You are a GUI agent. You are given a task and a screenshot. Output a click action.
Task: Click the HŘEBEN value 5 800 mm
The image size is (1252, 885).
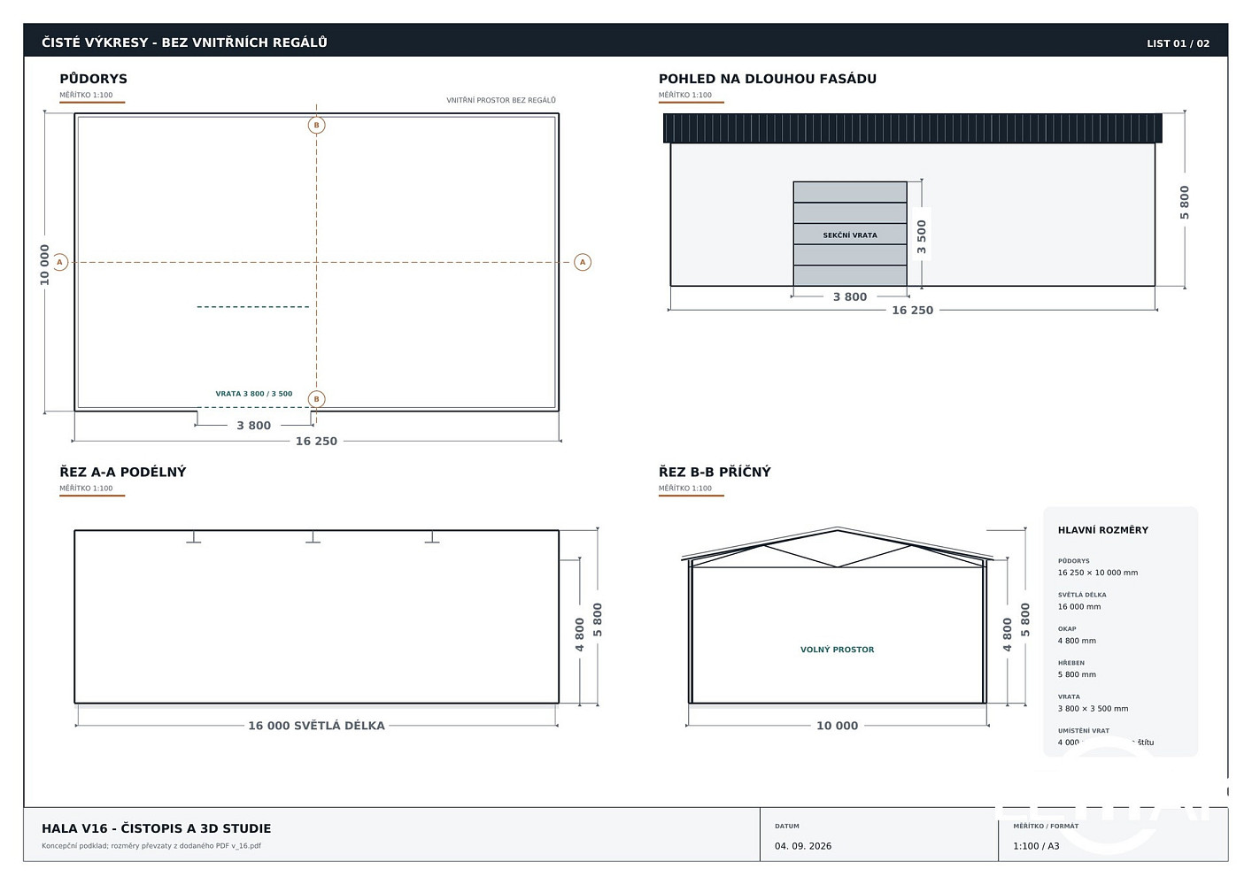click(x=1077, y=674)
